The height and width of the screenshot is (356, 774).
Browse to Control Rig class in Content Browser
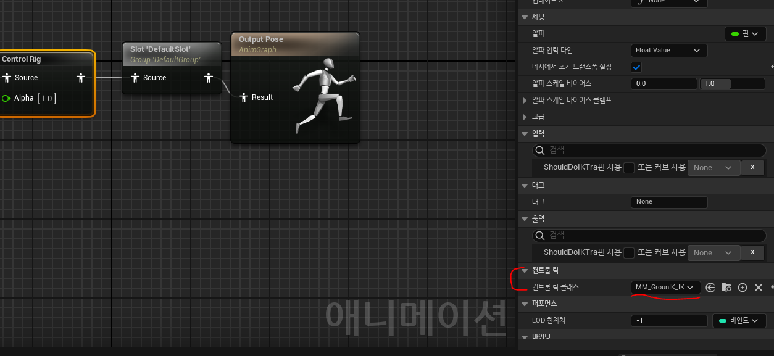tap(726, 288)
